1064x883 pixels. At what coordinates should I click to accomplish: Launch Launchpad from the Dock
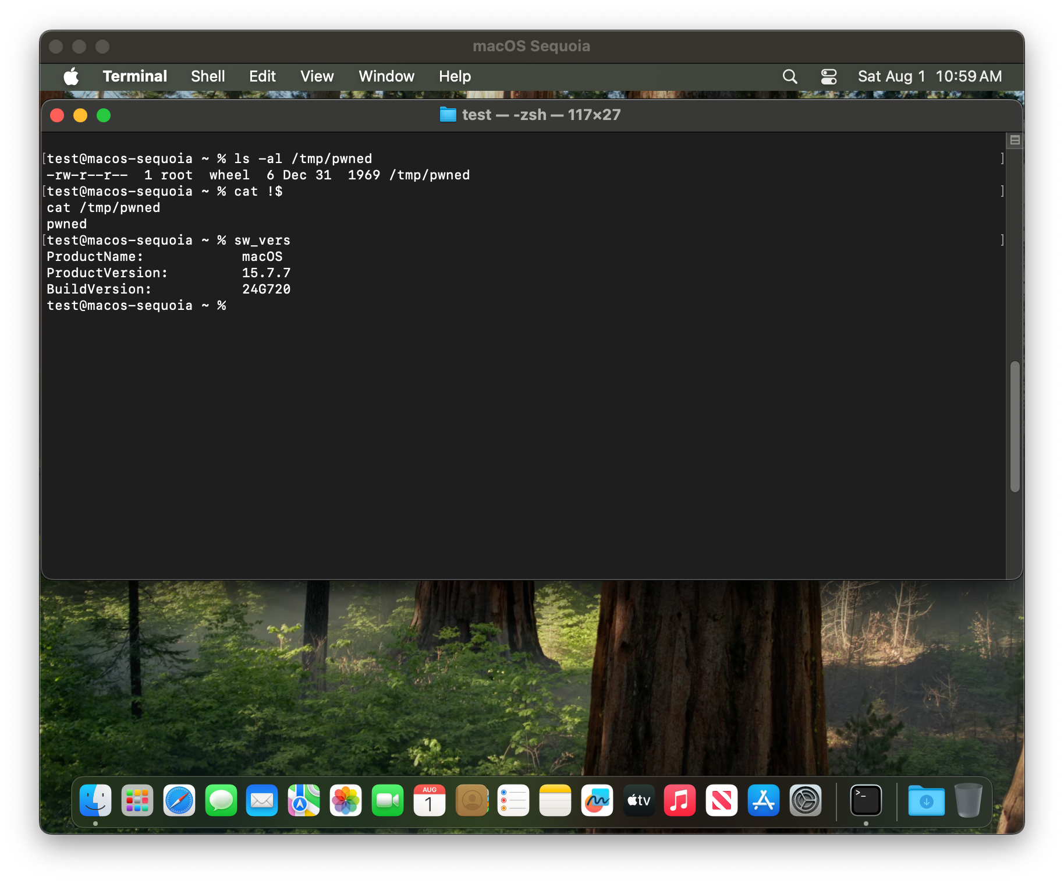137,800
